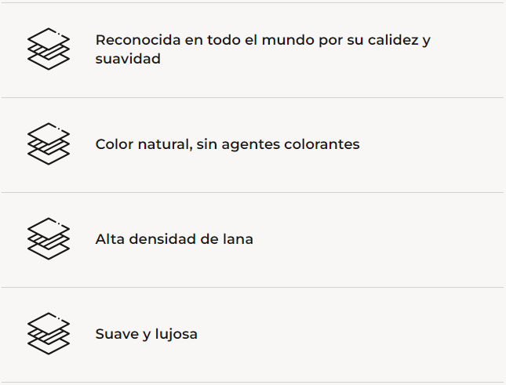Click the 'Suave y lujosa' feature text

point(147,334)
